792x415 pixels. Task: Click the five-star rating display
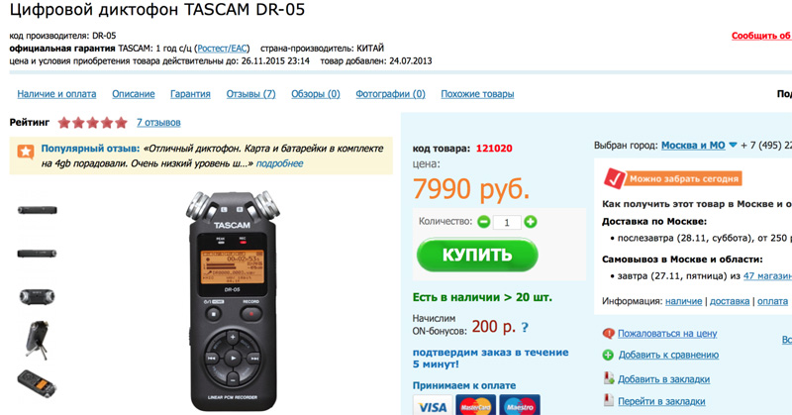click(92, 123)
